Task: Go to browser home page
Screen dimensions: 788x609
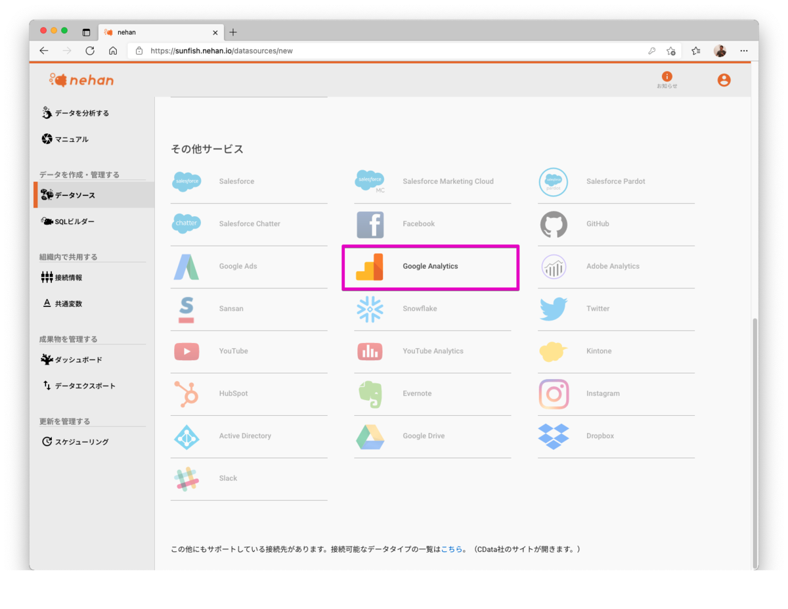Action: tap(113, 51)
